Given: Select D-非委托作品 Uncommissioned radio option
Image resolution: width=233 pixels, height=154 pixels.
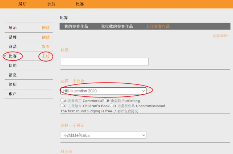Looking at the screenshot, I should (112, 105).
